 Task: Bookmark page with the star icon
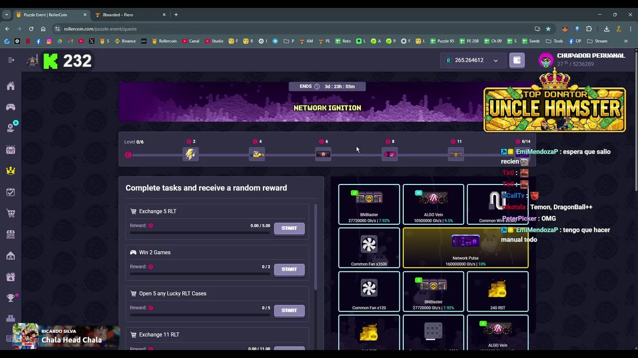(548, 29)
